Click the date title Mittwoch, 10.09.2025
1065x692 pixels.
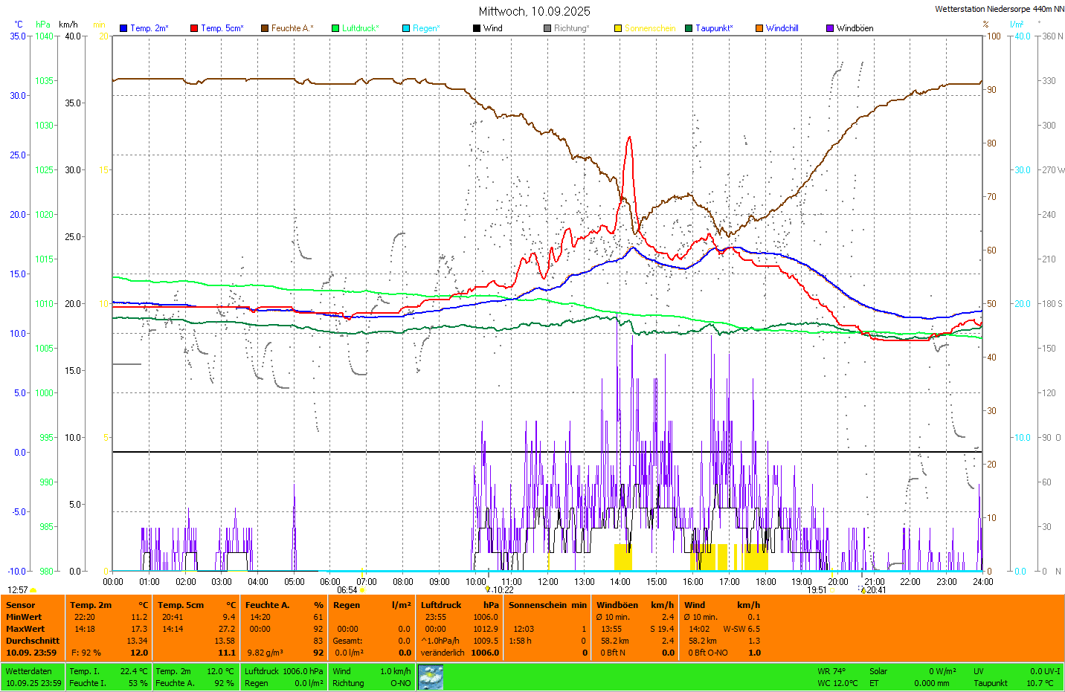pyautogui.click(x=534, y=11)
